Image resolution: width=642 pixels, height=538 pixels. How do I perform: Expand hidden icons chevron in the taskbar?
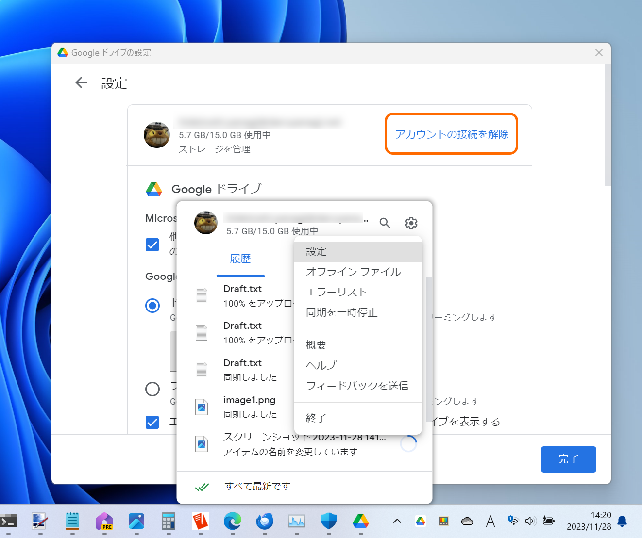[397, 521]
